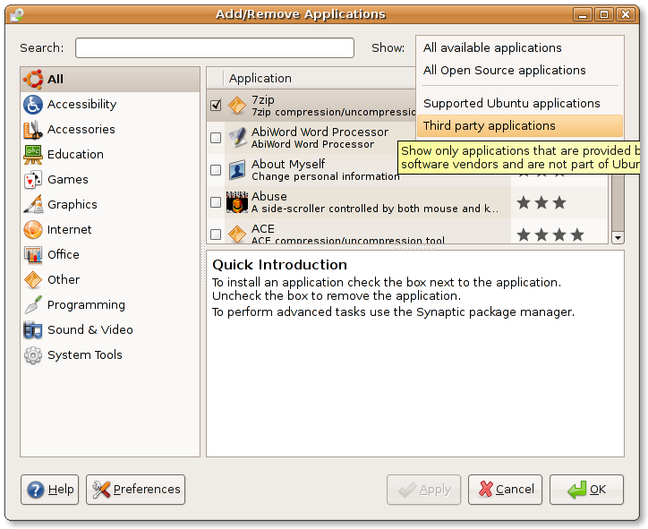This screenshot has height=529, width=648.
Task: Click the 7zip package icon
Action: click(237, 106)
